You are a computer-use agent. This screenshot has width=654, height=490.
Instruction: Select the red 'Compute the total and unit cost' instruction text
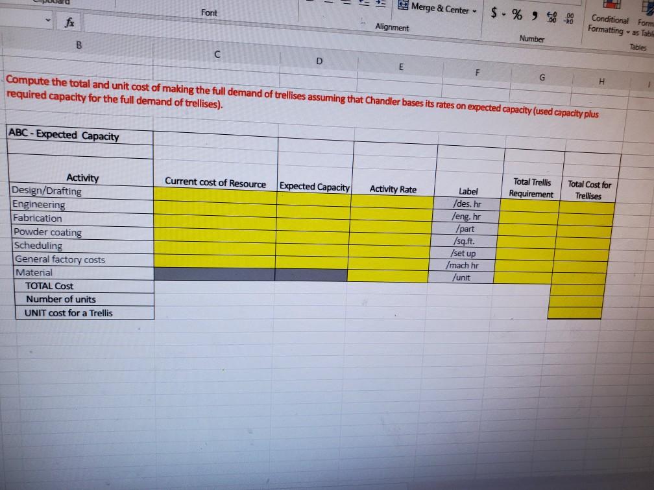(302, 97)
